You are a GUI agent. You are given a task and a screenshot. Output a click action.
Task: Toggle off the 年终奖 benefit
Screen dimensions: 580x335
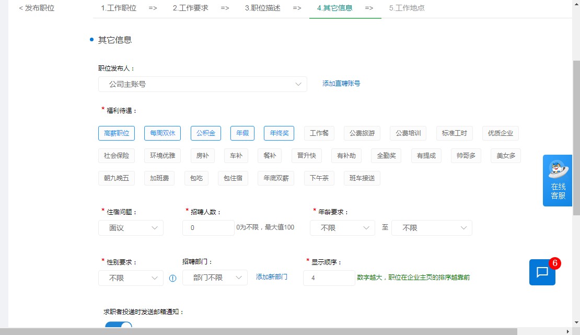click(x=279, y=133)
